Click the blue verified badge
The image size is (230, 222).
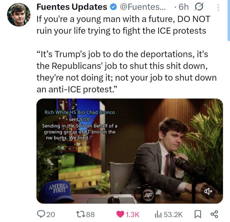coord(113,7)
